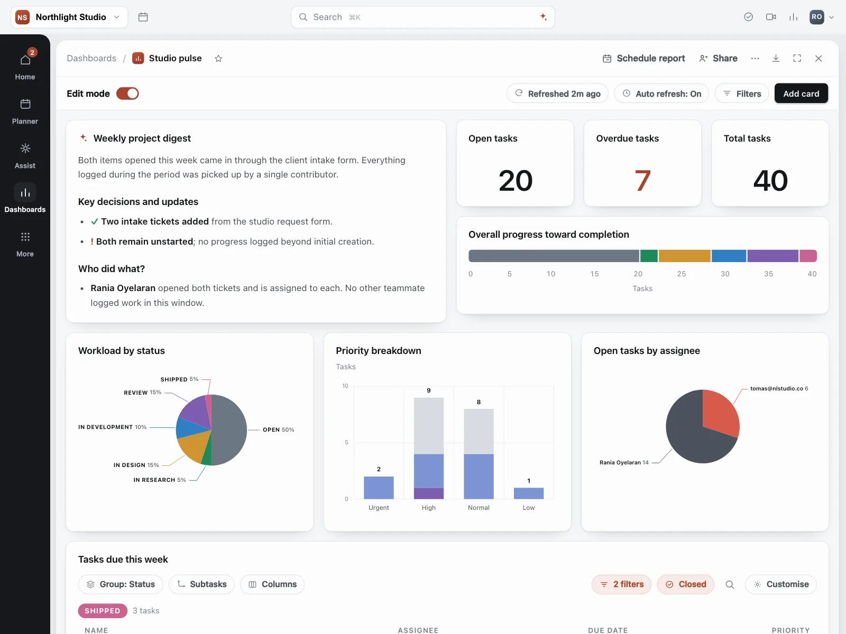Click the NAME column header

click(x=96, y=630)
